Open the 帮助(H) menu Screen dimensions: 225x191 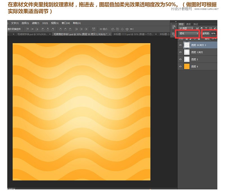(77, 23)
